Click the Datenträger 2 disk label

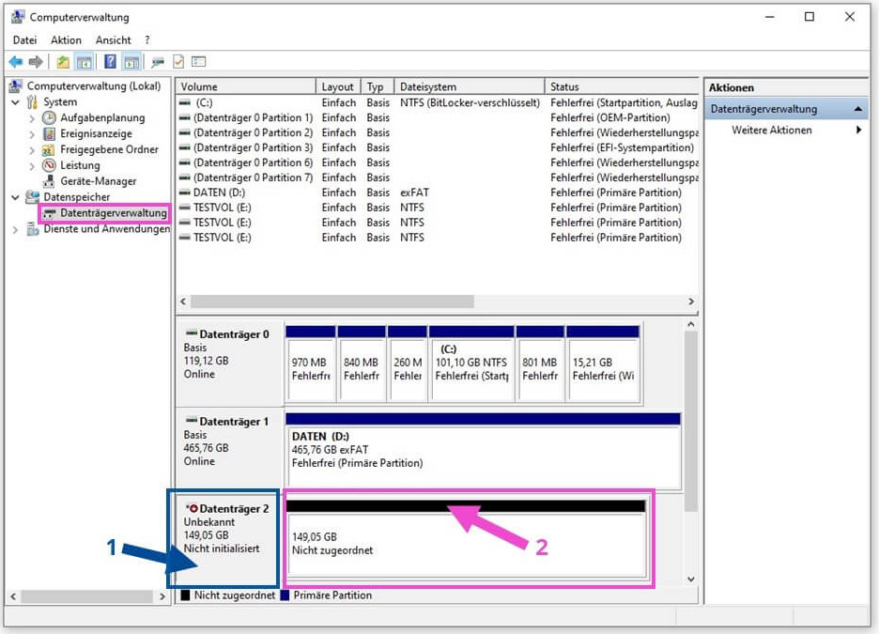coord(234,508)
